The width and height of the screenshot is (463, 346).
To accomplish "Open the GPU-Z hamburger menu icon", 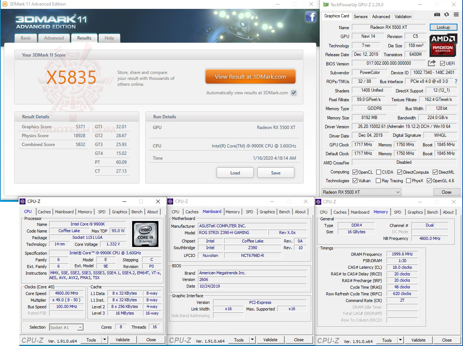I will (x=455, y=15).
